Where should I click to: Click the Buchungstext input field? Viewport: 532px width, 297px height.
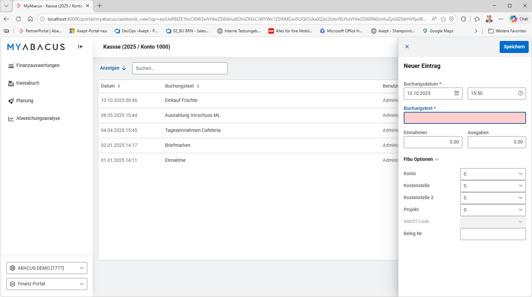[x=465, y=118]
